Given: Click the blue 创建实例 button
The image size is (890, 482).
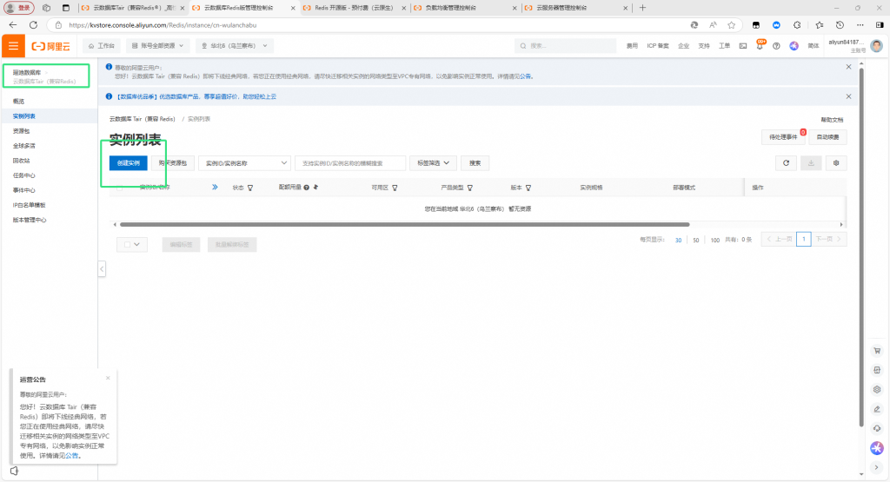Looking at the screenshot, I should (x=129, y=162).
